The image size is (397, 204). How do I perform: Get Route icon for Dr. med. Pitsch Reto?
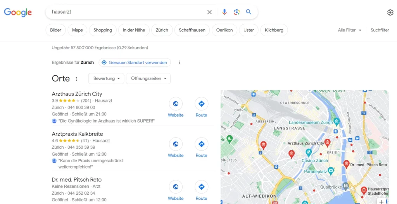(x=202, y=187)
